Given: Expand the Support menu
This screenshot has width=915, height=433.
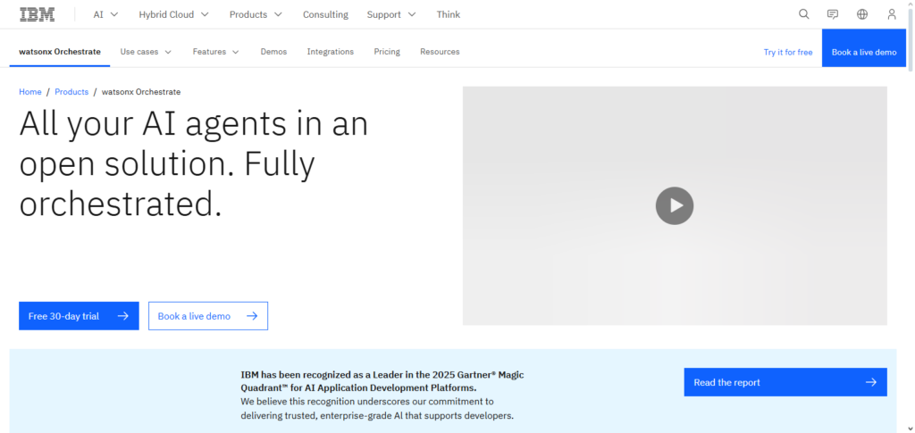Looking at the screenshot, I should click(x=391, y=14).
